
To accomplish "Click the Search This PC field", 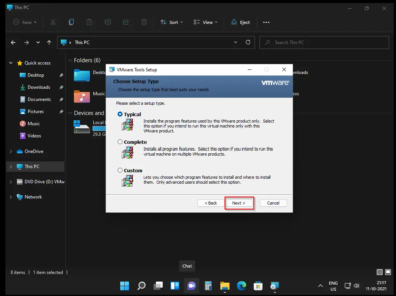I will (x=324, y=43).
